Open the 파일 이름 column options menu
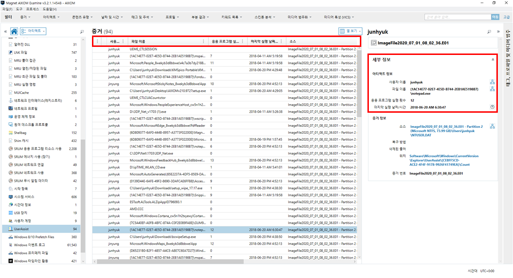The height and width of the screenshot is (278, 513). pos(203,42)
